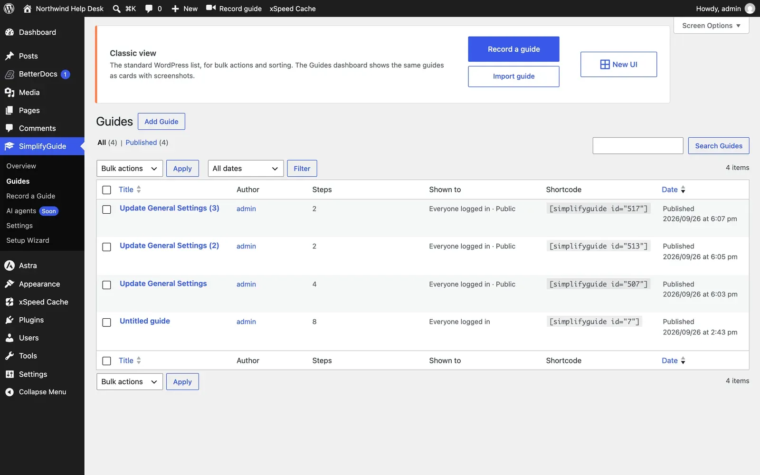The width and height of the screenshot is (760, 475).
Task: Click the BetterDocs sidebar icon
Action: point(9,74)
